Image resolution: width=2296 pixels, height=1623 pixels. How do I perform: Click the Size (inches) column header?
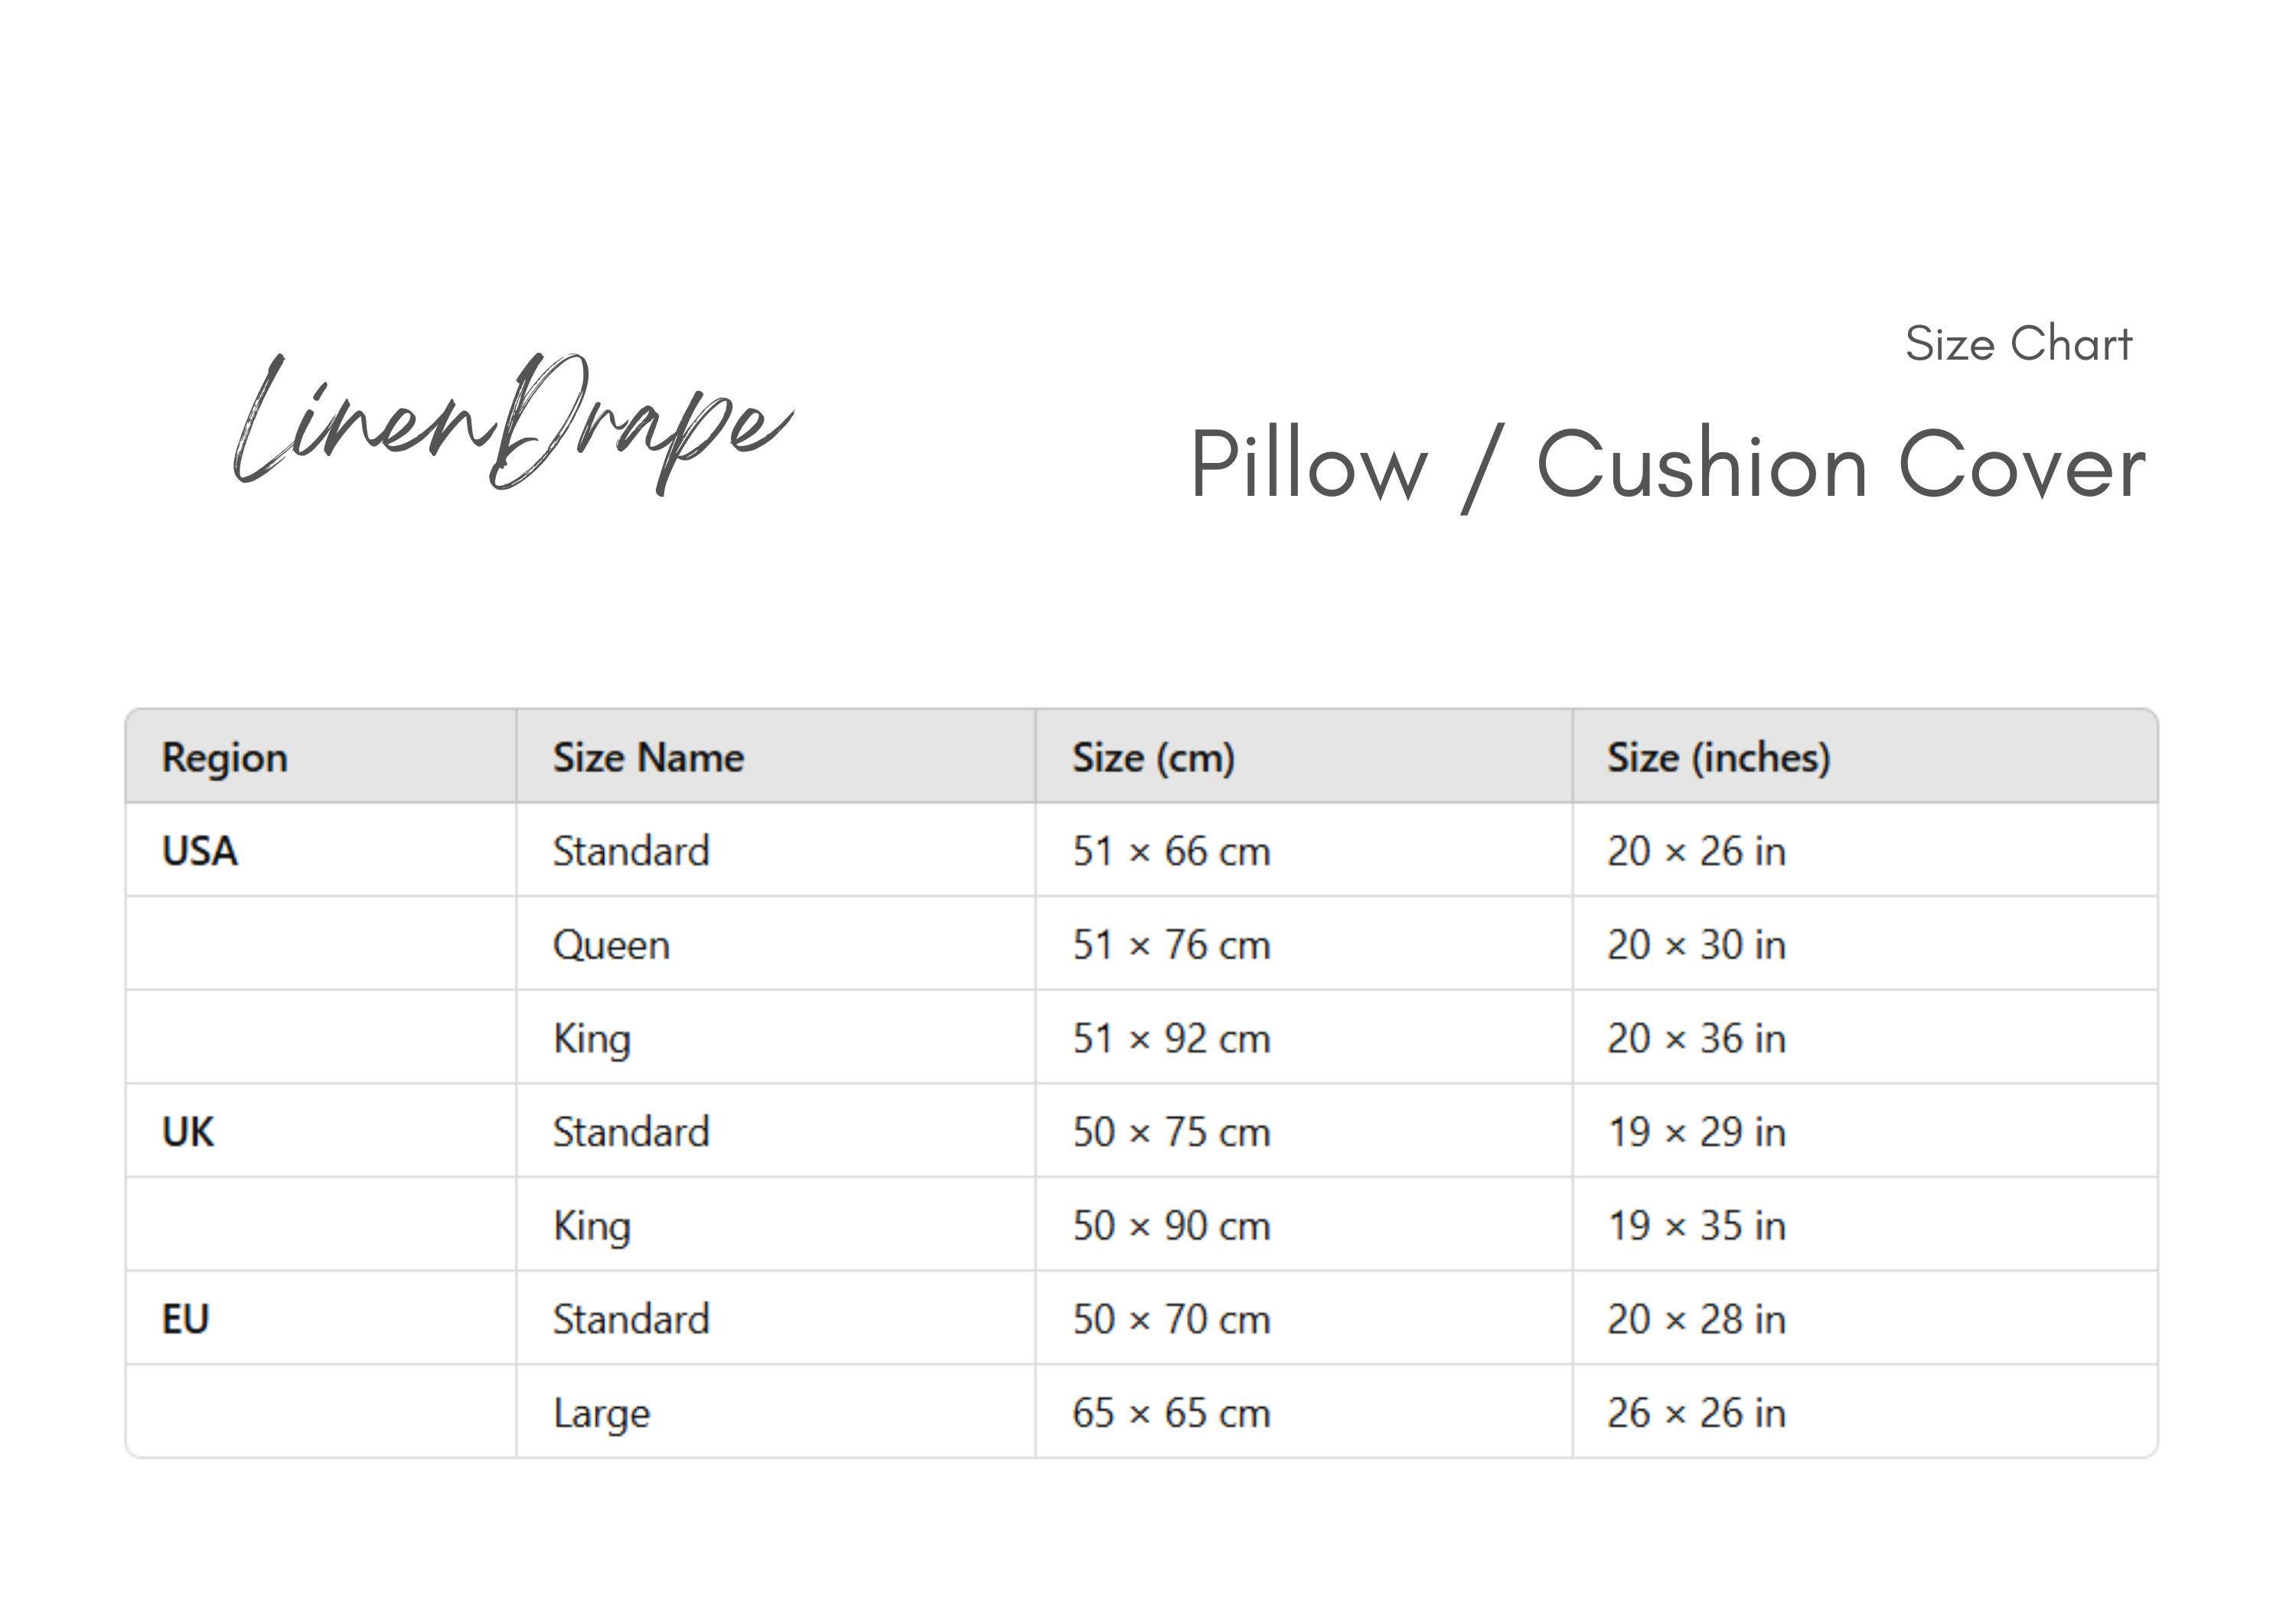point(1865,756)
